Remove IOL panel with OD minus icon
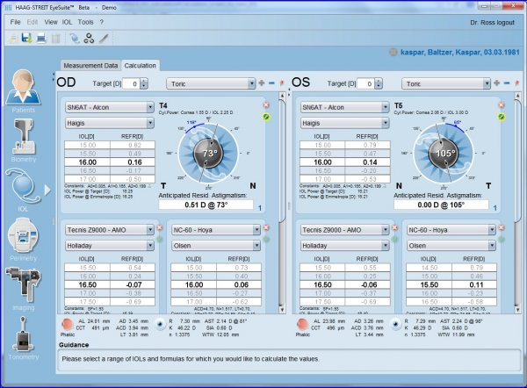The width and height of the screenshot is (527, 388). (x=271, y=83)
